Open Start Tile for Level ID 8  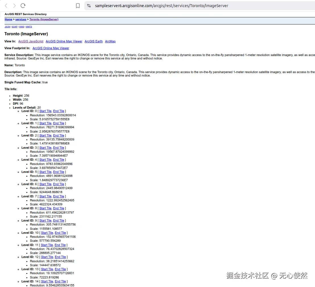45,208
